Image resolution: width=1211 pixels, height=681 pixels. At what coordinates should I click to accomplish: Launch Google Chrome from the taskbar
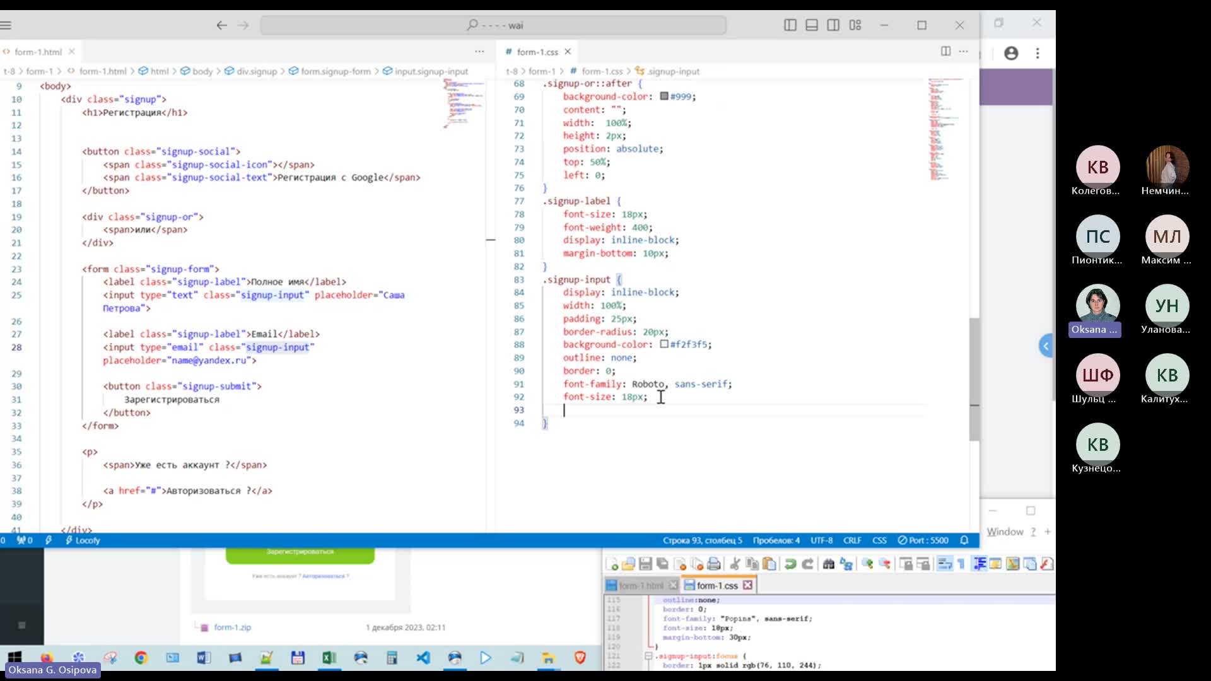[x=141, y=658]
